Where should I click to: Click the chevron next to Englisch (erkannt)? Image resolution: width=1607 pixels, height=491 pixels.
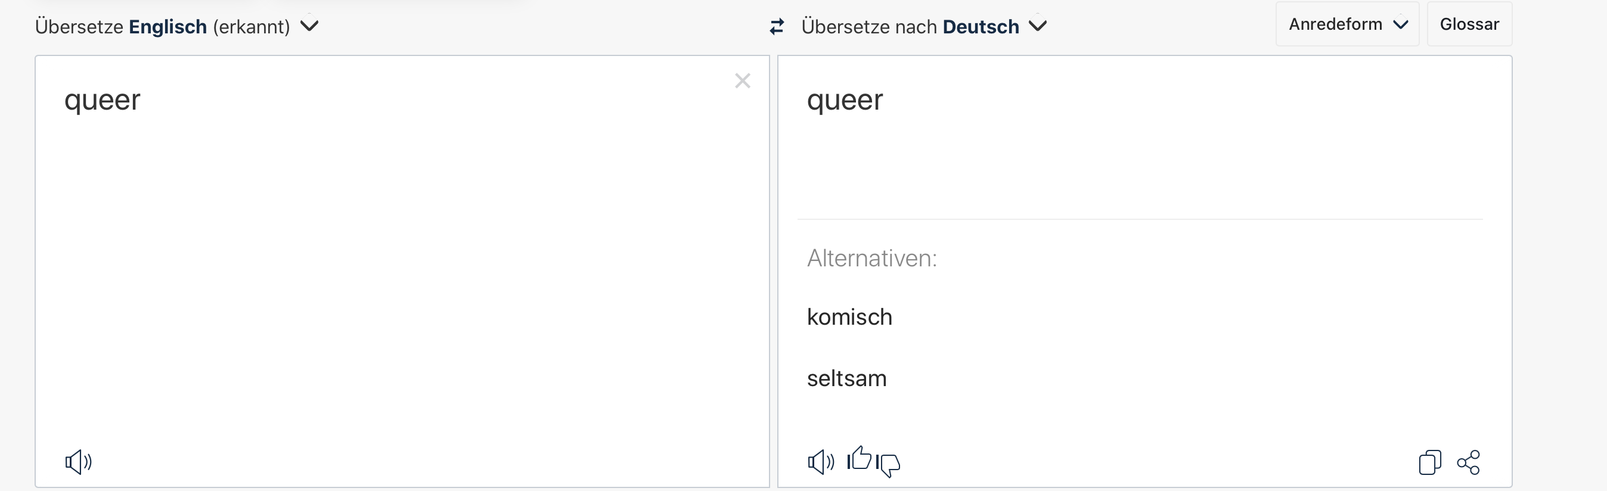coord(309,26)
